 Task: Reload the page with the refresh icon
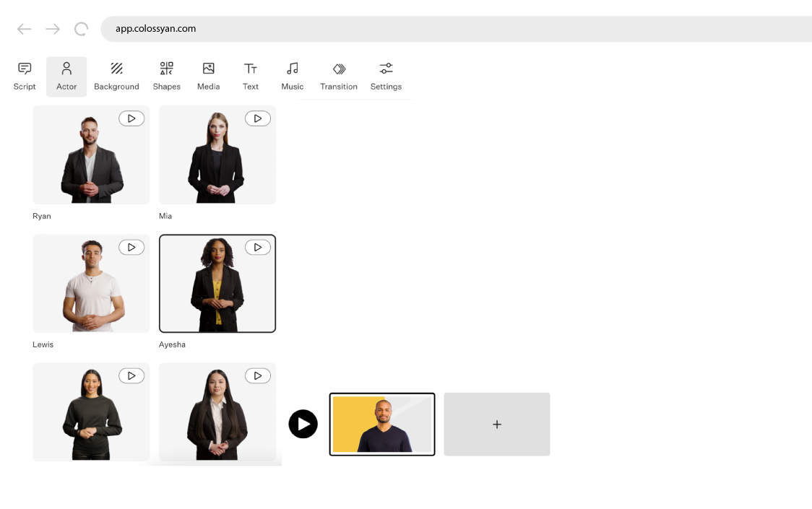coord(81,29)
